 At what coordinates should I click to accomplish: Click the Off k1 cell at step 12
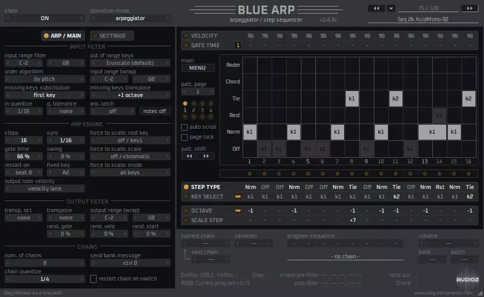(x=410, y=149)
